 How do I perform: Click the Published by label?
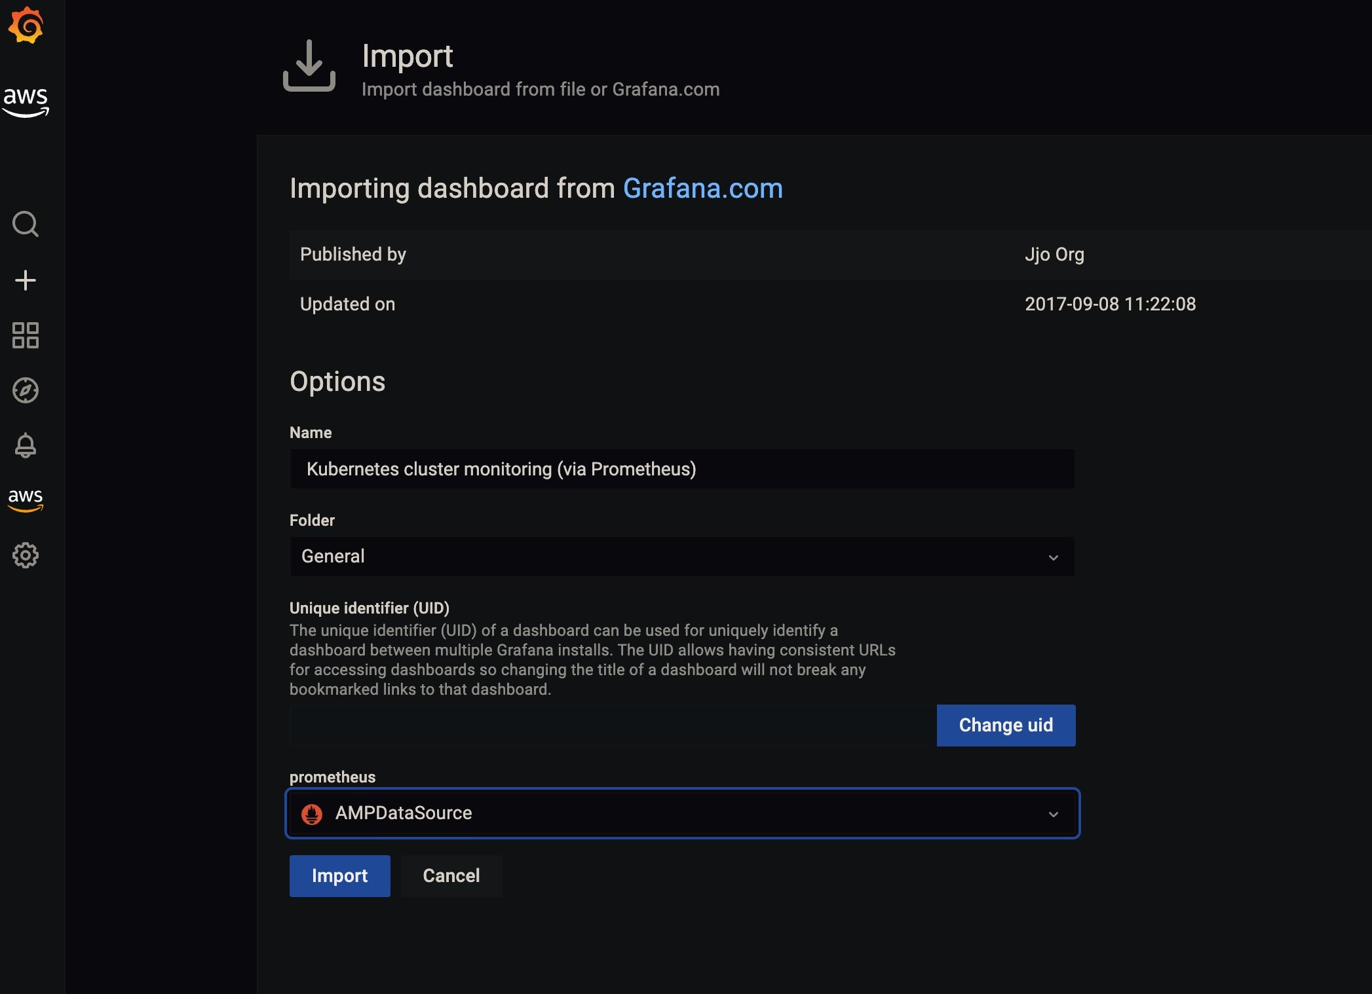click(x=353, y=254)
